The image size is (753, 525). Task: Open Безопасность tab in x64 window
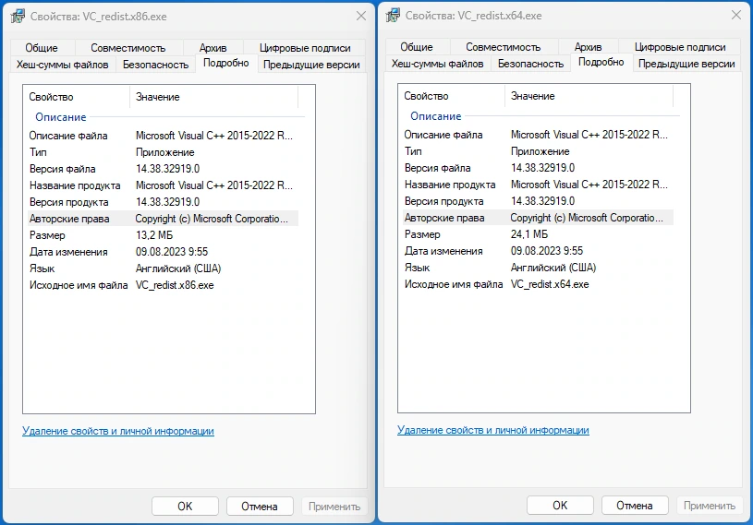pos(530,64)
